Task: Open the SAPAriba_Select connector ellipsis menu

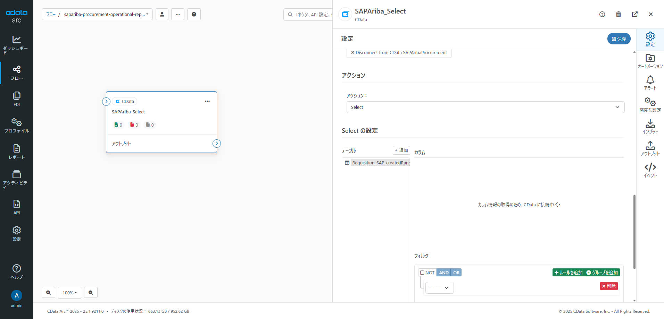Action: click(207, 101)
